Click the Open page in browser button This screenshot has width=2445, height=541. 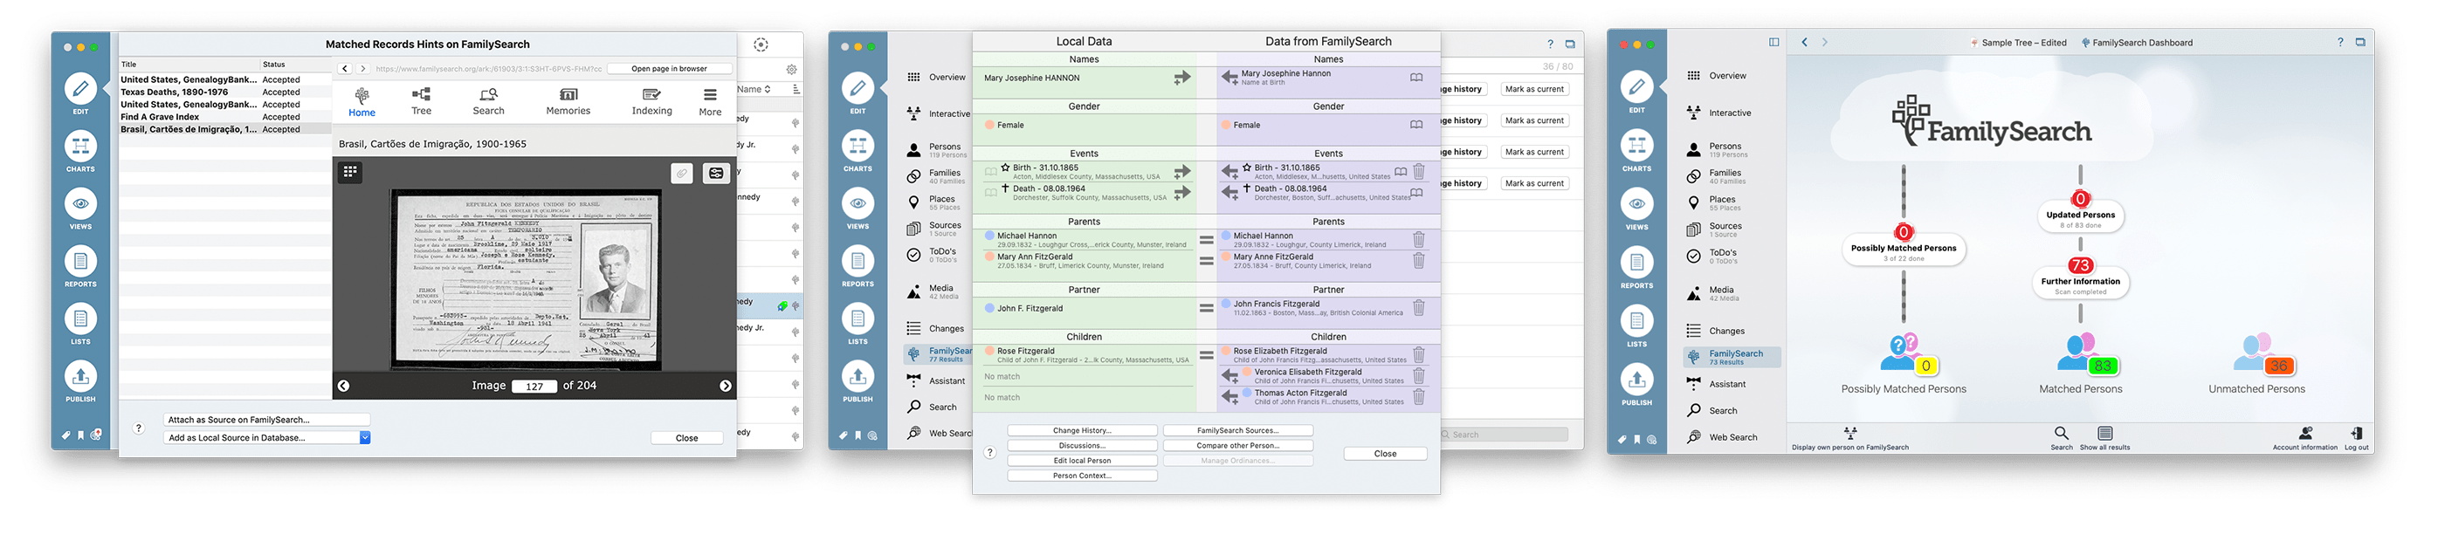[x=669, y=68]
